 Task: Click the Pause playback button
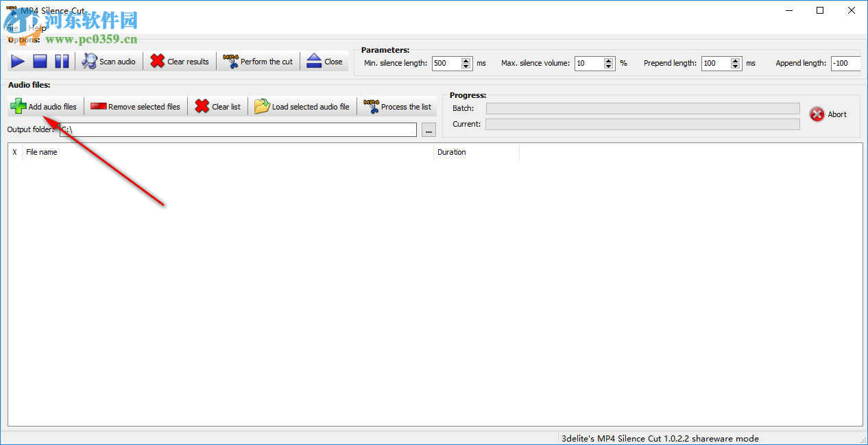click(x=62, y=62)
